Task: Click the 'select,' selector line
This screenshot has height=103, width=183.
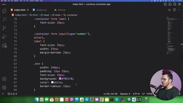Action: point(39,37)
